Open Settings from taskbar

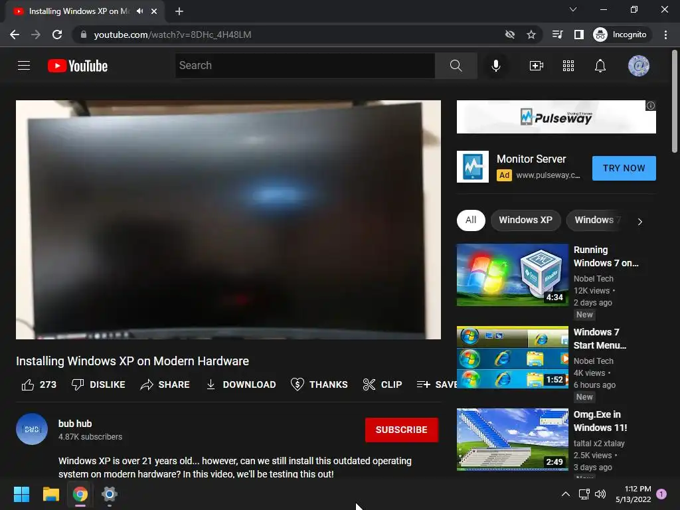point(110,494)
